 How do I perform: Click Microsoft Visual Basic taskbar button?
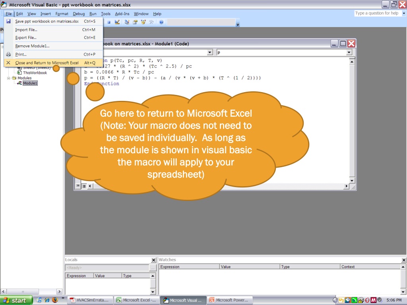[183, 300]
